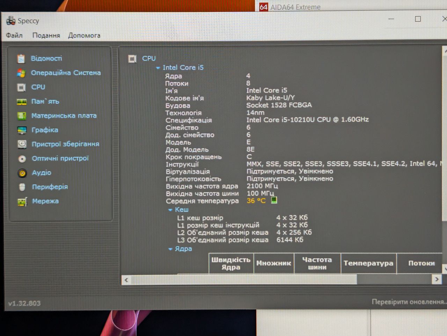Viewport: 447px width, 336px height.
Task: Open the Допомога menu
Action: (x=84, y=35)
